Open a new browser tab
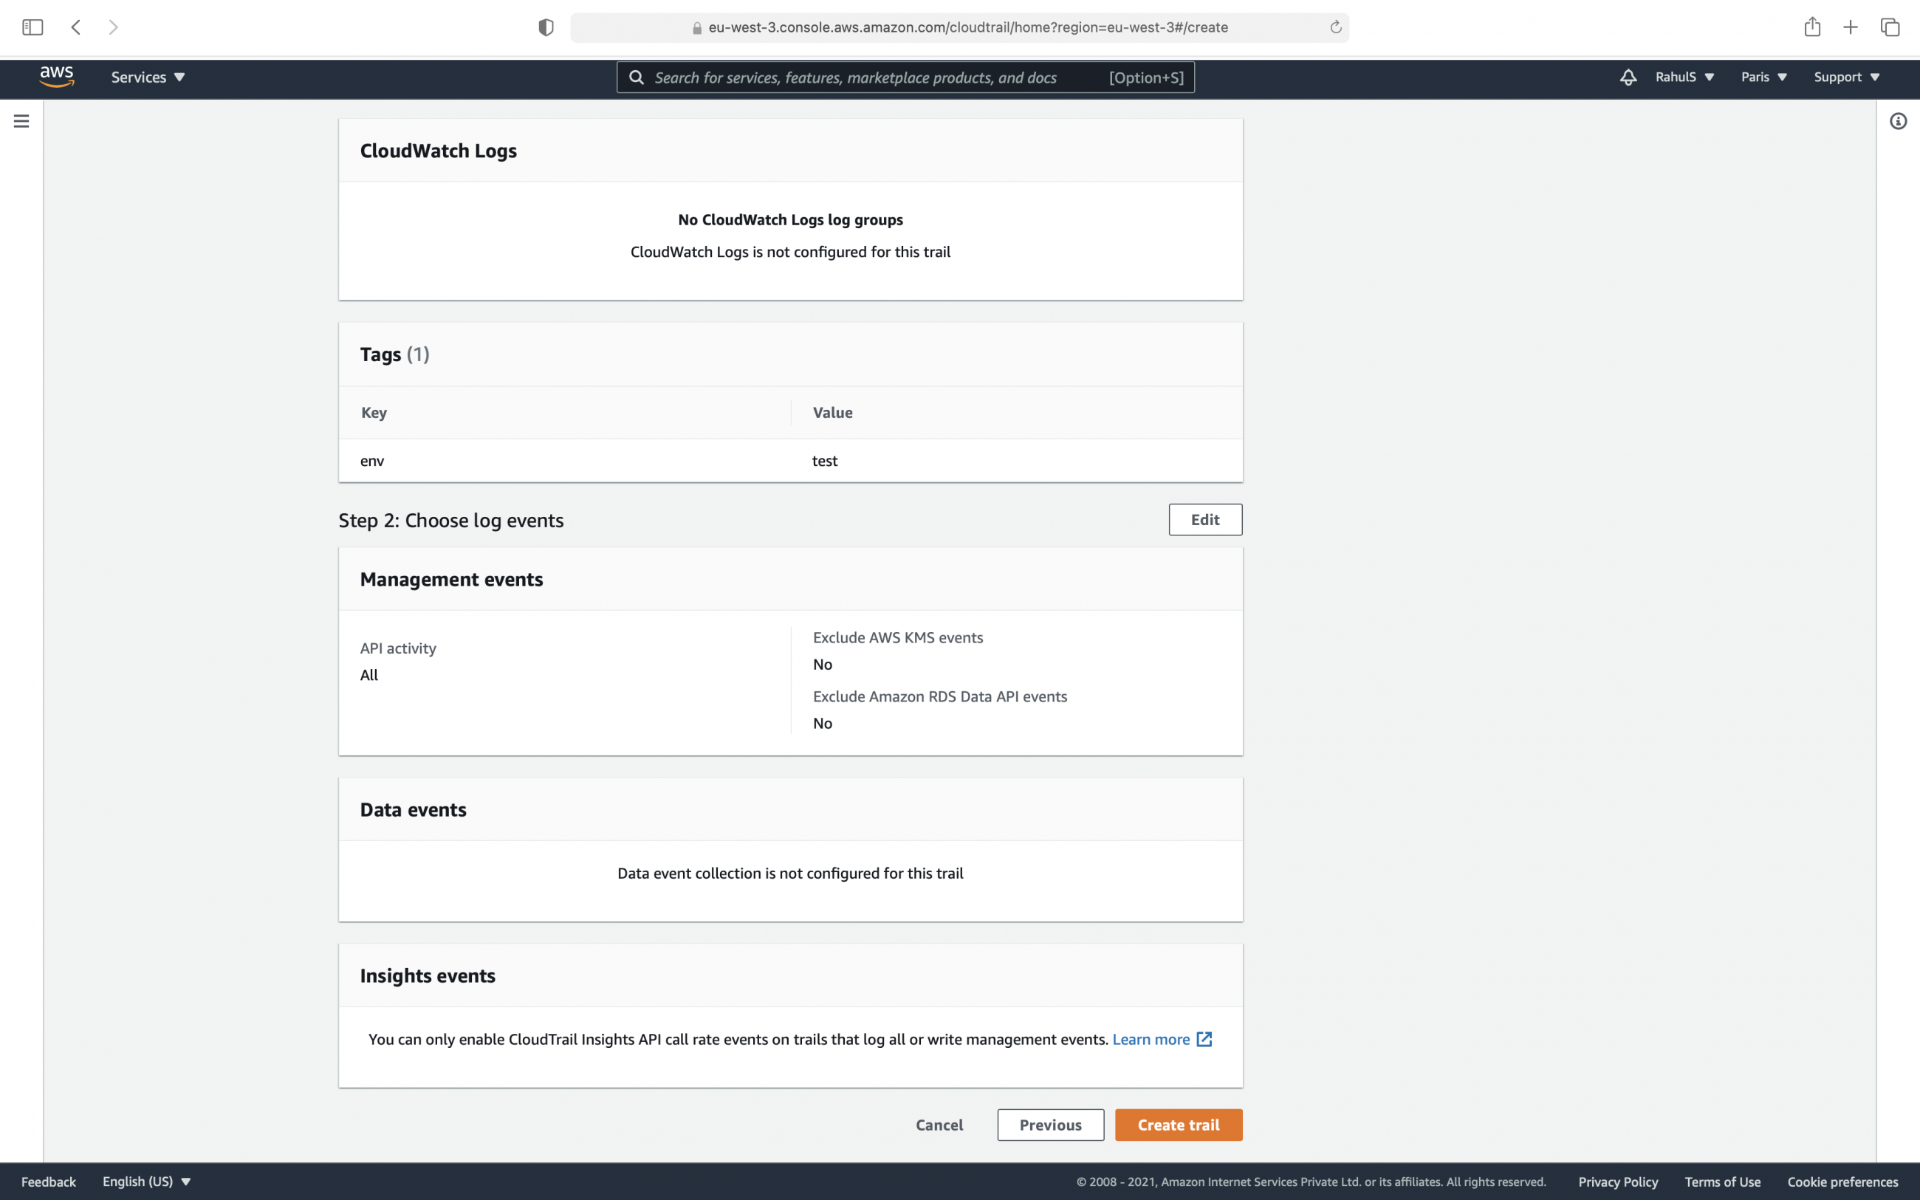1920x1200 pixels. coord(1851,26)
